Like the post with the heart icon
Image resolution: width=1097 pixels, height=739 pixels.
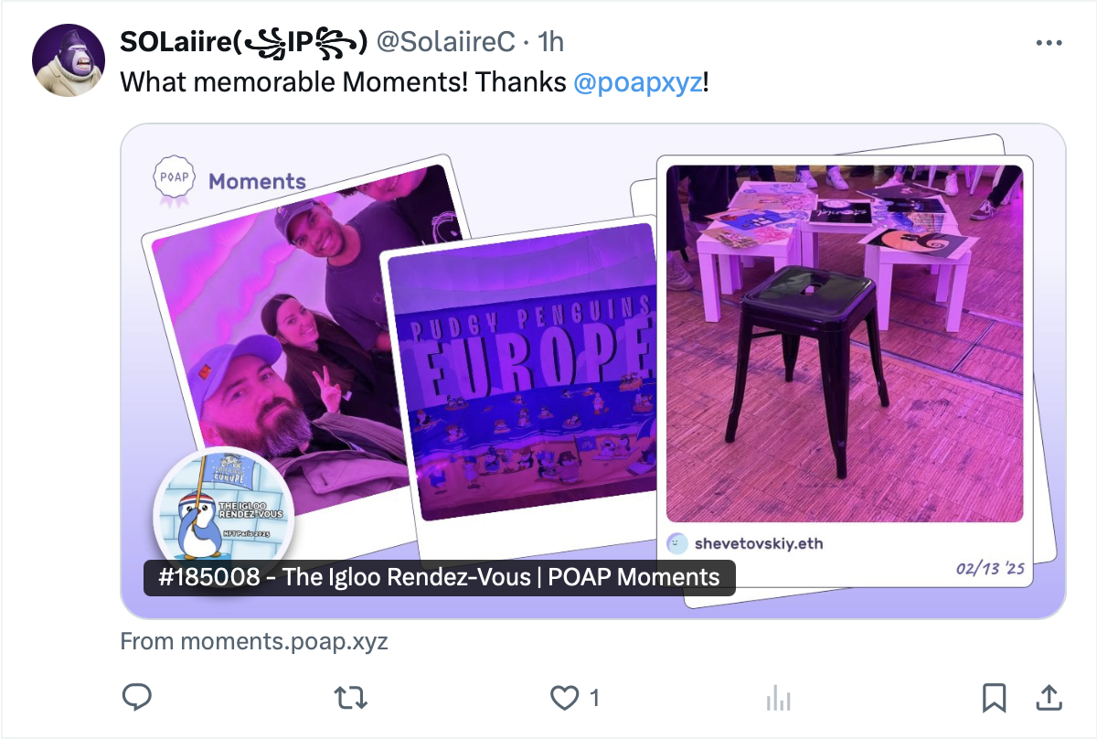pos(565,699)
